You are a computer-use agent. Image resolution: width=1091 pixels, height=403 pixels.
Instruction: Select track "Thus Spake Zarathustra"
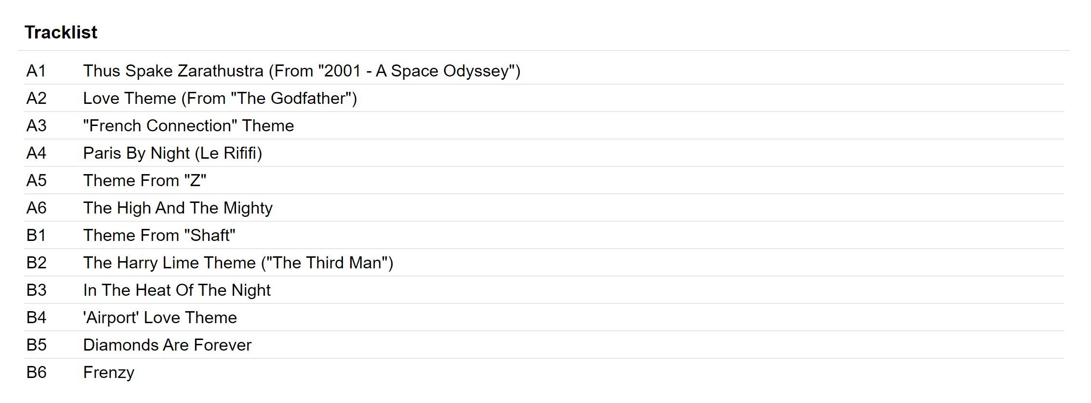[x=302, y=71]
